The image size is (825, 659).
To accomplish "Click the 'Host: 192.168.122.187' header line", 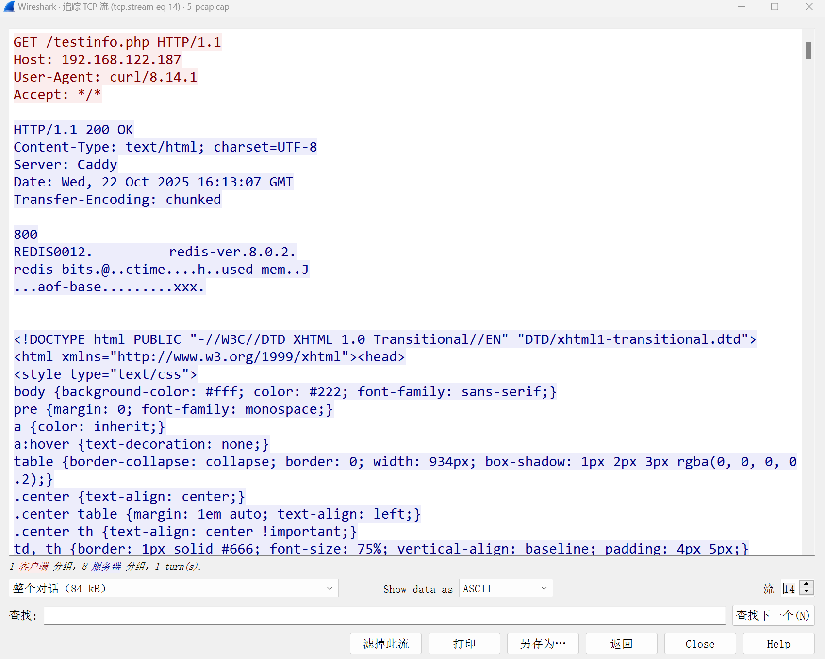I will click(x=98, y=60).
